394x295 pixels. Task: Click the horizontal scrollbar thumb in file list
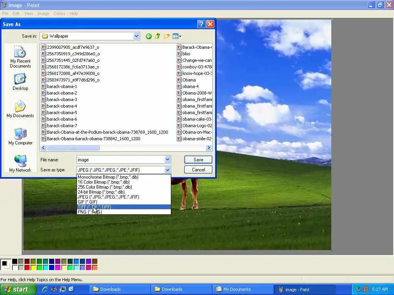(73, 148)
